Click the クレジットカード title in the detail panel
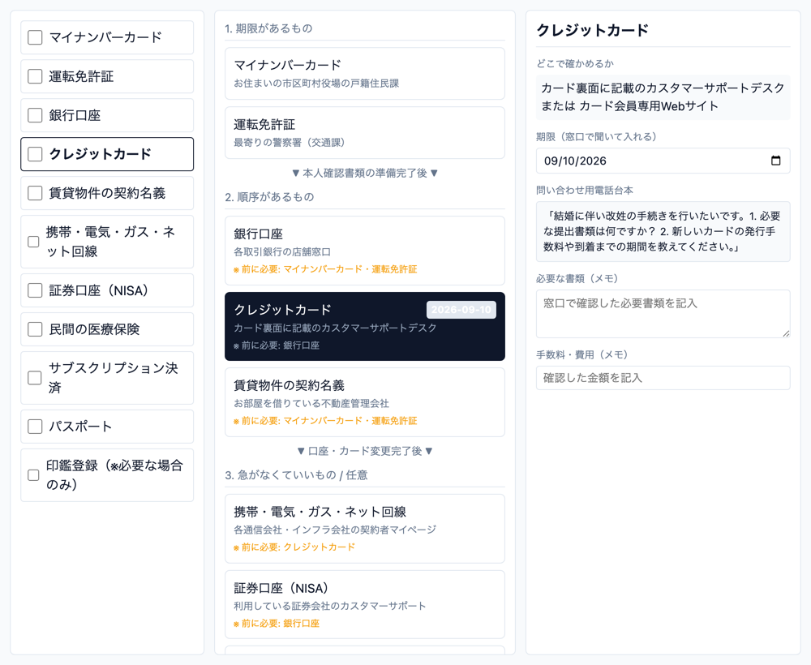This screenshot has width=811, height=665. pos(592,30)
